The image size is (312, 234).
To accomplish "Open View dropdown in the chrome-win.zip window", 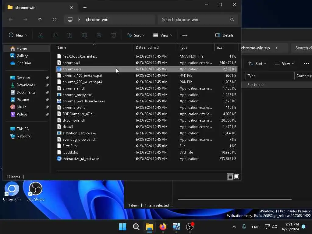I will [x=284, y=63].
